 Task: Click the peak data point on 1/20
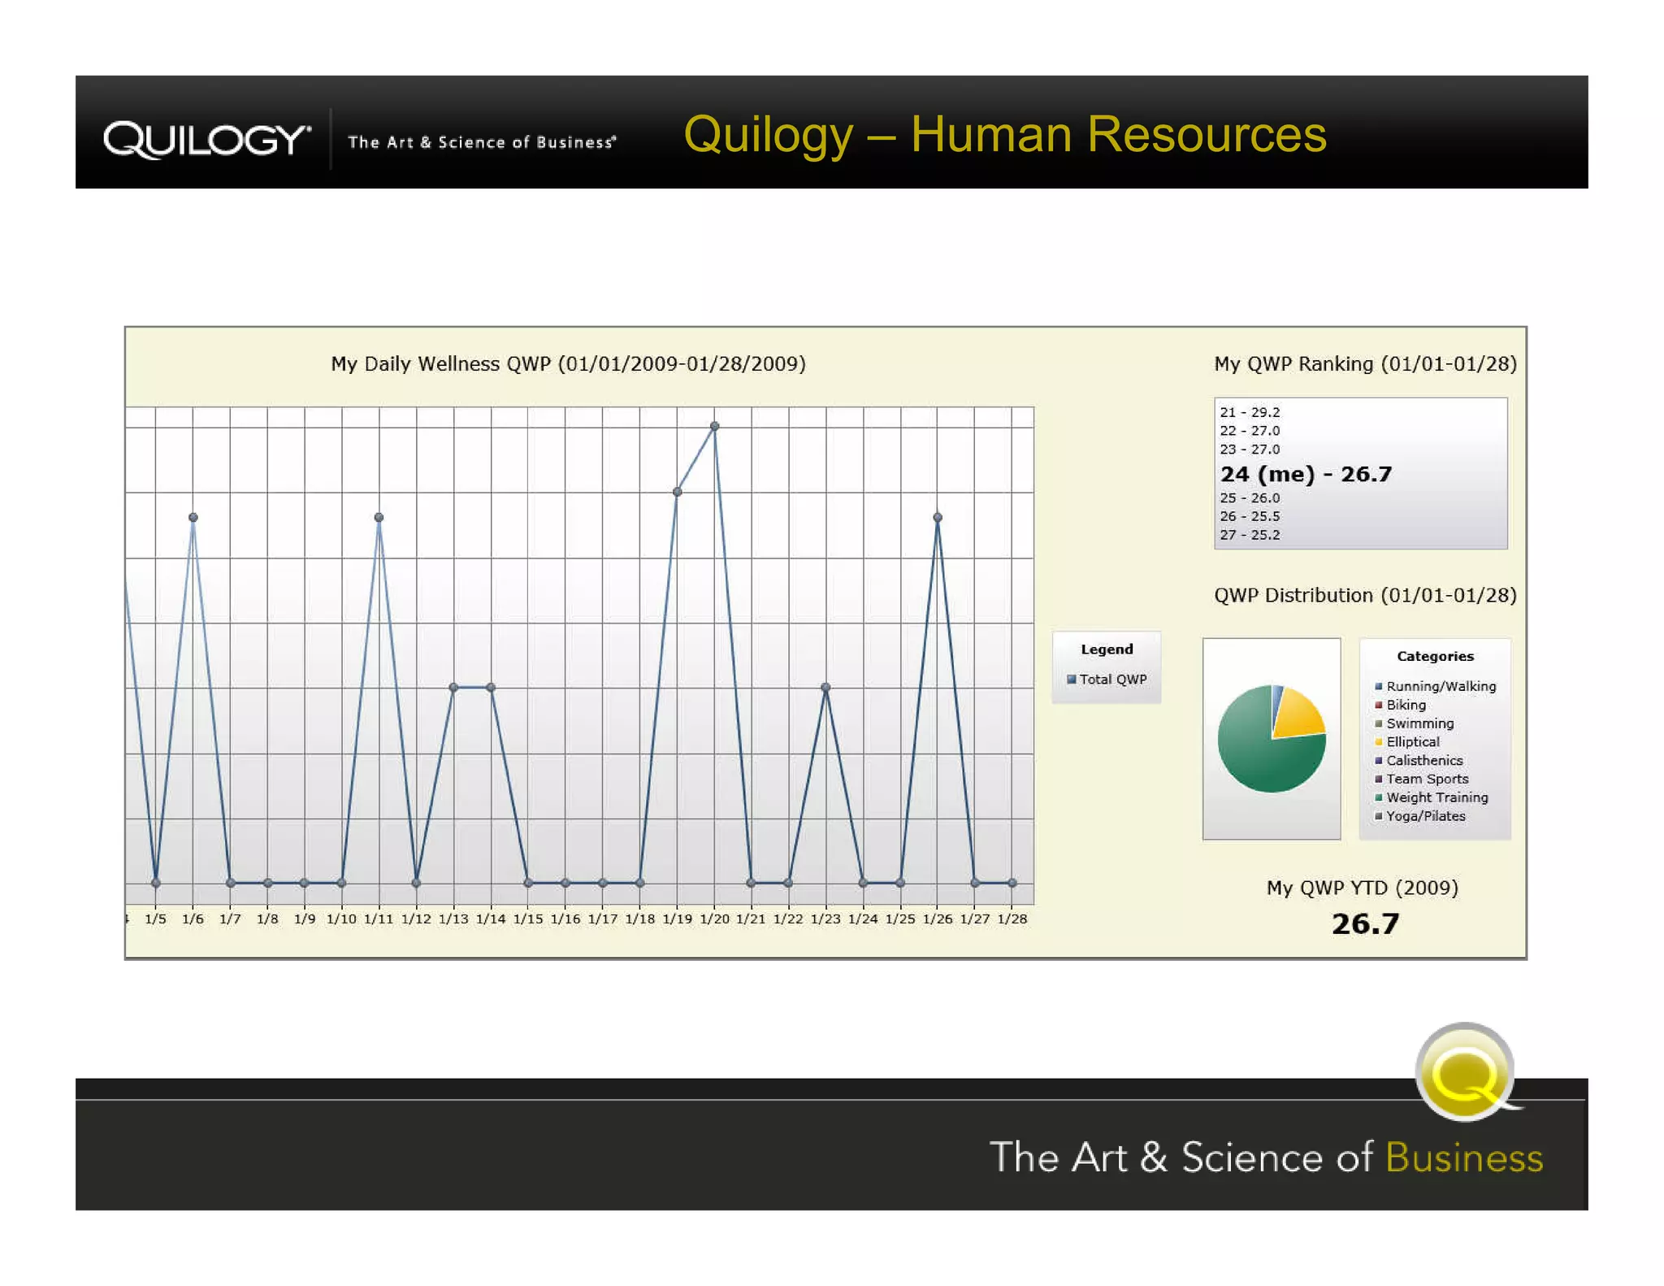coord(714,426)
